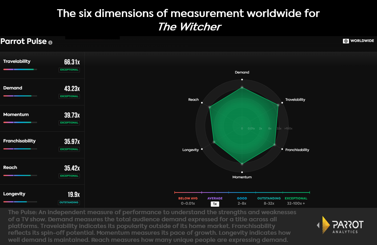
Task: Click the colored scale bar in legend
Action: (242, 192)
